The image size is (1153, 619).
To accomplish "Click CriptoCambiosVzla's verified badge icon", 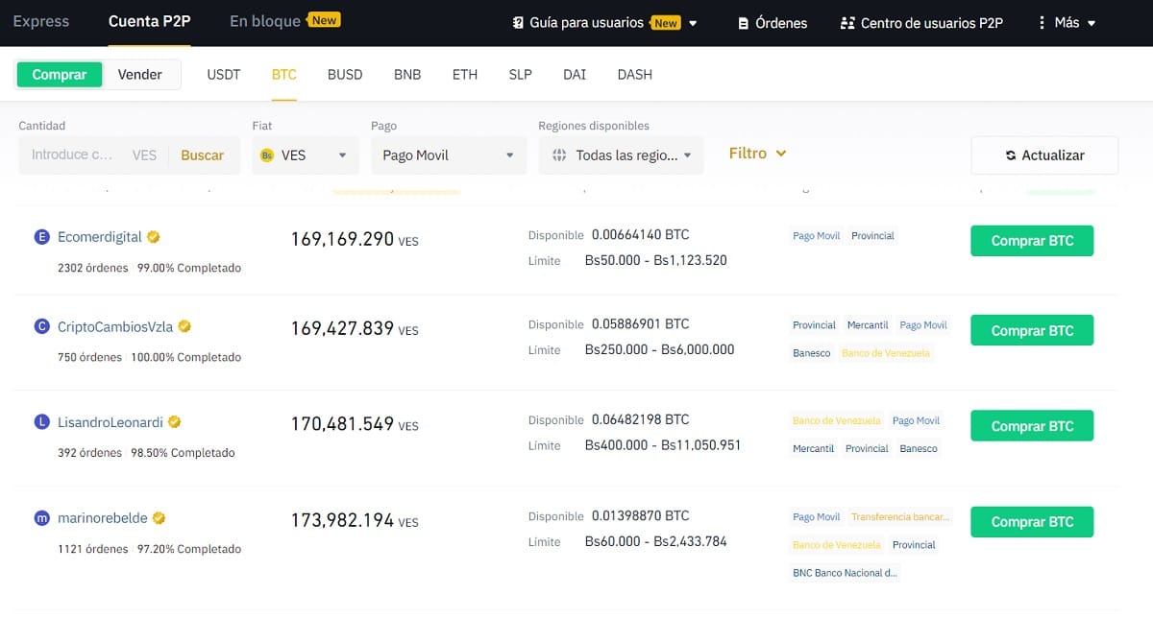I will tap(184, 326).
